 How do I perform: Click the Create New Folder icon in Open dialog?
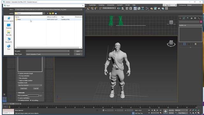point(53,13)
